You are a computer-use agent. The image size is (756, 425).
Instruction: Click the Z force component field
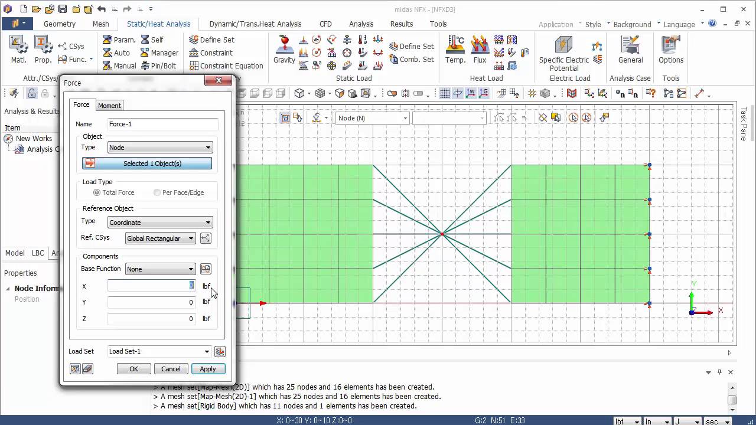(151, 319)
